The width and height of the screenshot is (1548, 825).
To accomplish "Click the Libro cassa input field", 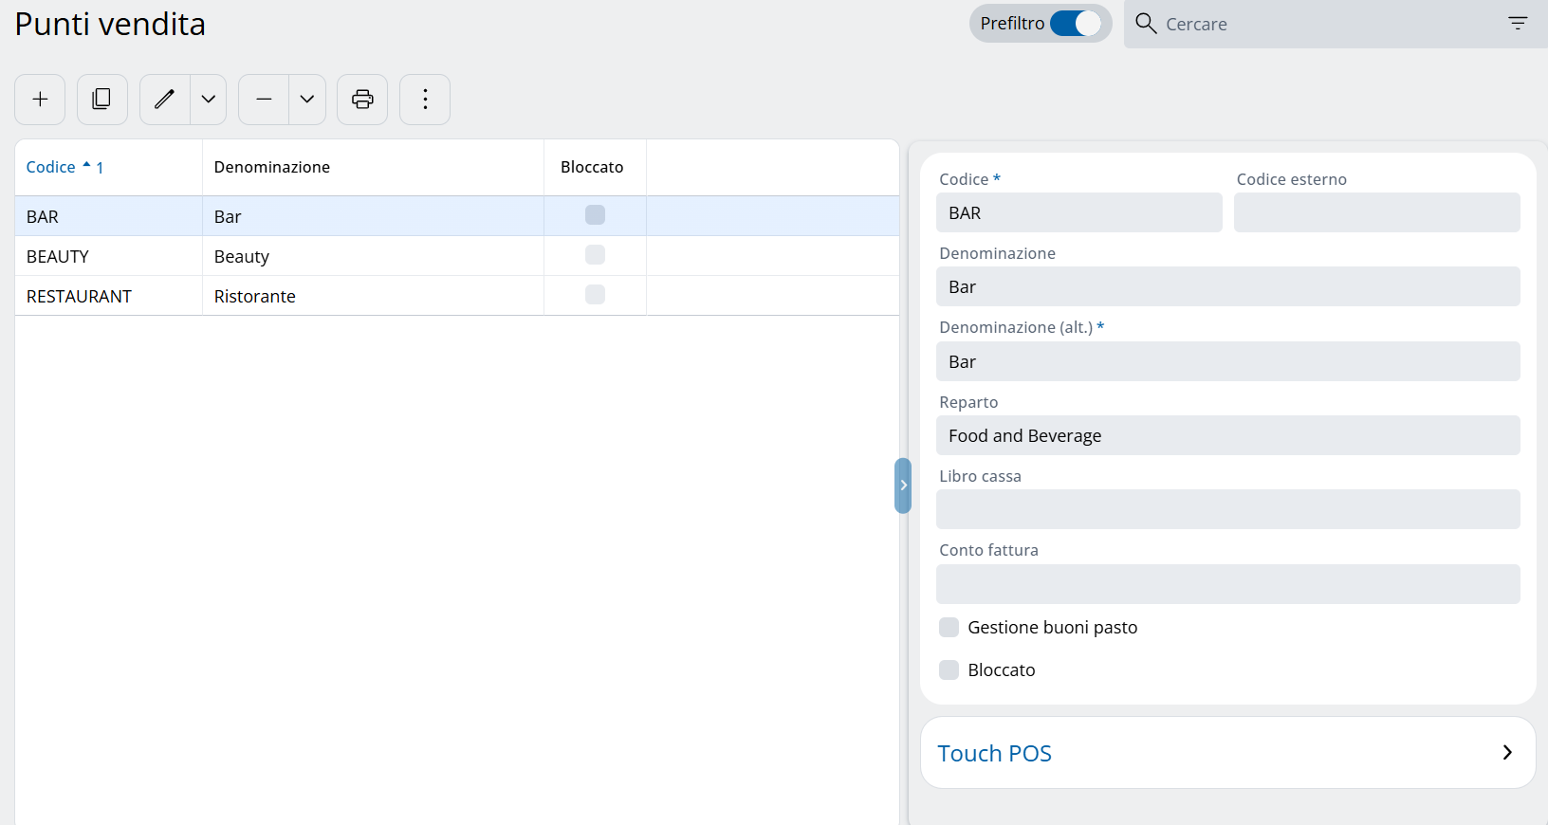I will pos(1227,510).
